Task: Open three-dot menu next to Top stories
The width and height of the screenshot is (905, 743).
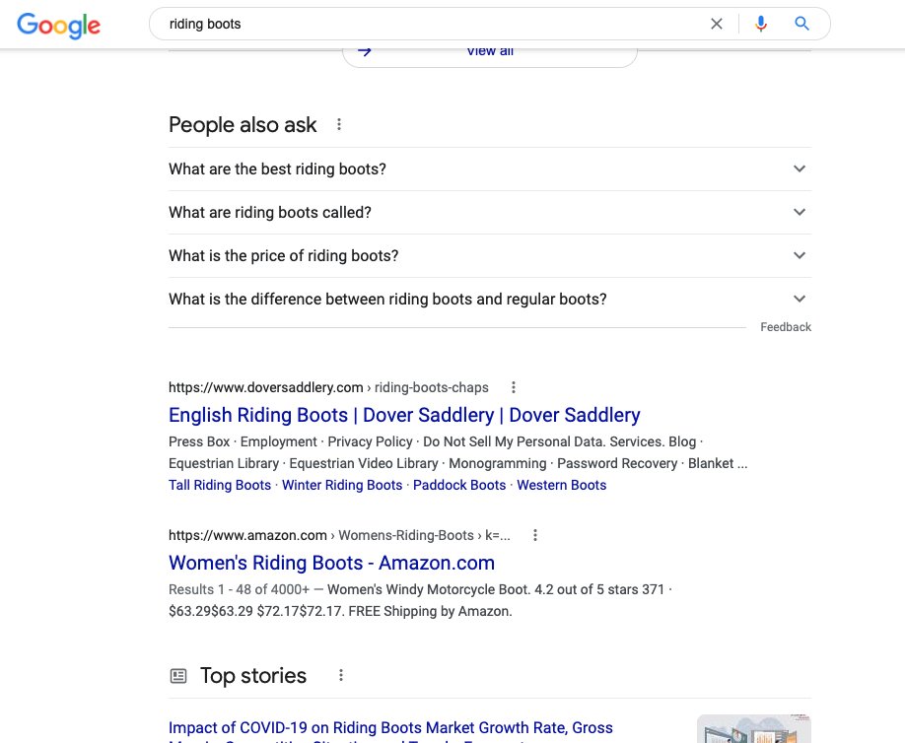Action: 341,676
